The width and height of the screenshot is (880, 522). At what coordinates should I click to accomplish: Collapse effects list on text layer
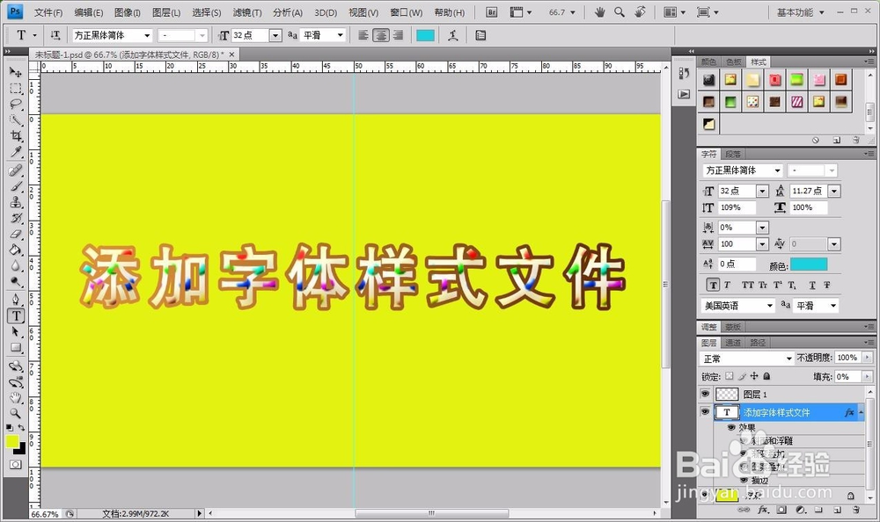[x=861, y=412]
